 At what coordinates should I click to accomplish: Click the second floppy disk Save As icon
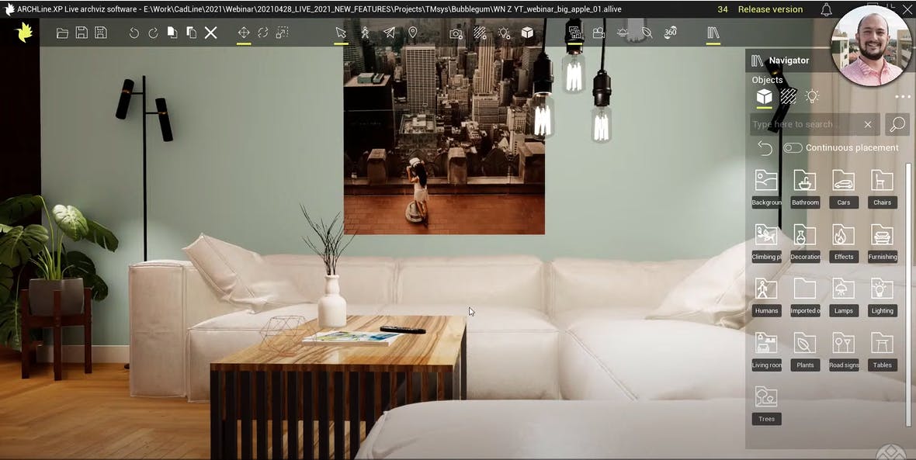point(101,33)
